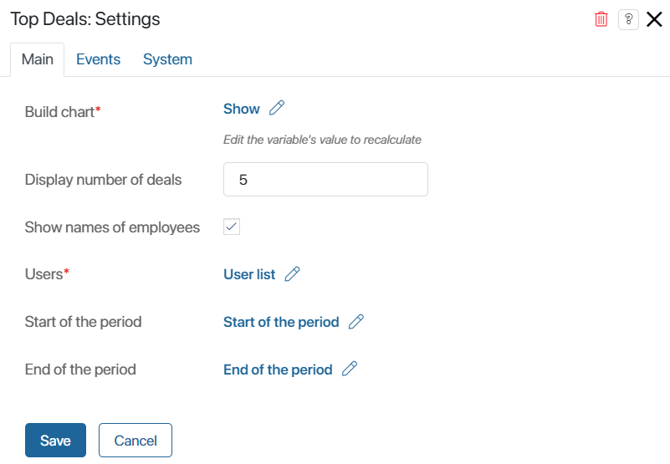This screenshot has width=670, height=464.
Task: Click the Build chart label
Action: 63,112
